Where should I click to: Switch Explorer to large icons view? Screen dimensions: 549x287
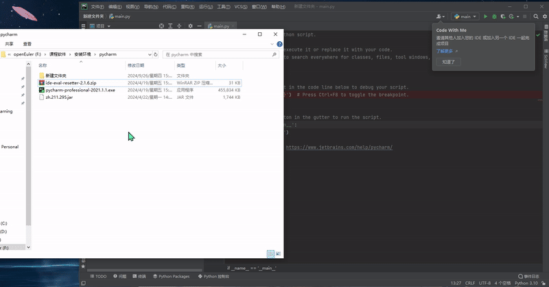pyautogui.click(x=279, y=254)
